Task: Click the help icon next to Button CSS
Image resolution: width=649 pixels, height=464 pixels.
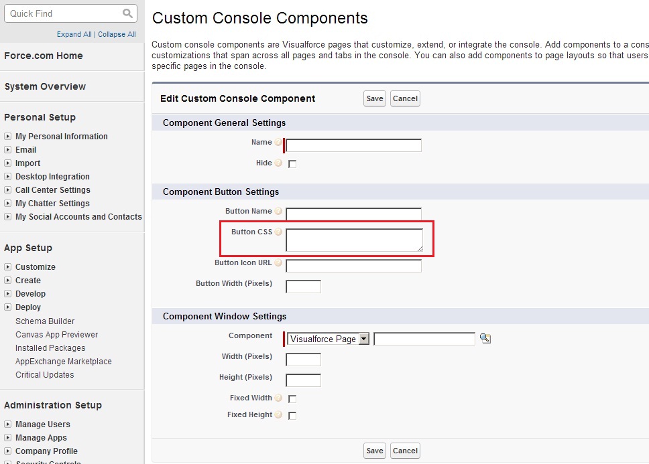Action: pyautogui.click(x=278, y=232)
